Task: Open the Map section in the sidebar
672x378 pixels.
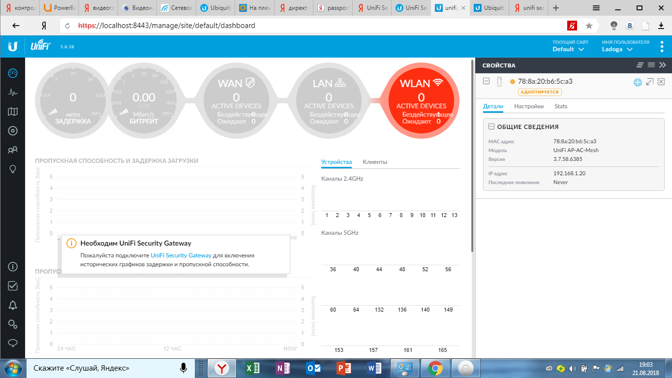Action: tap(13, 112)
